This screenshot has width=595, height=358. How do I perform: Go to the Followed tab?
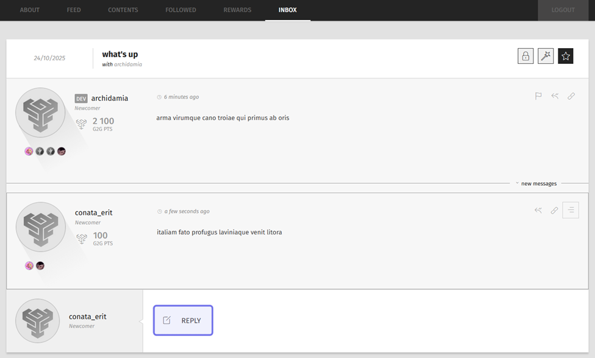tap(181, 10)
